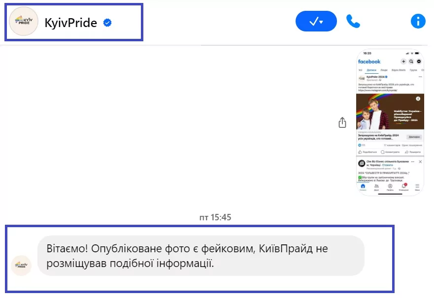Click the KyivPride contact name

[x=71, y=22]
